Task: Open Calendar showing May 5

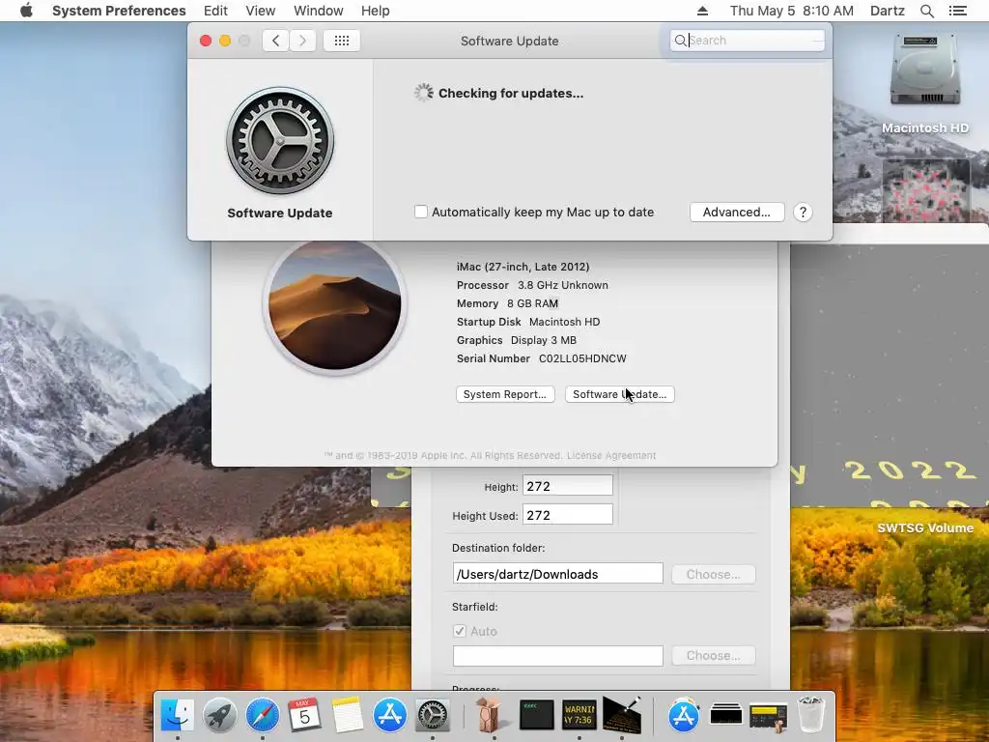Action: 304,715
